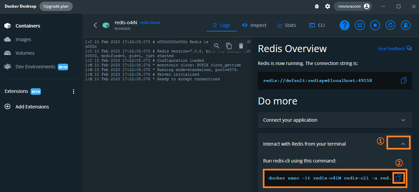Search within the logs
419x192 pixels.
[217, 46]
